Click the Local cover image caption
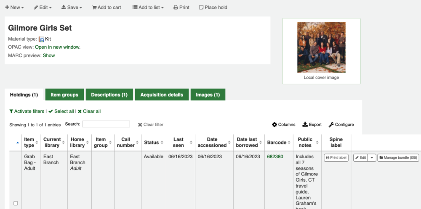 coord(321,78)
